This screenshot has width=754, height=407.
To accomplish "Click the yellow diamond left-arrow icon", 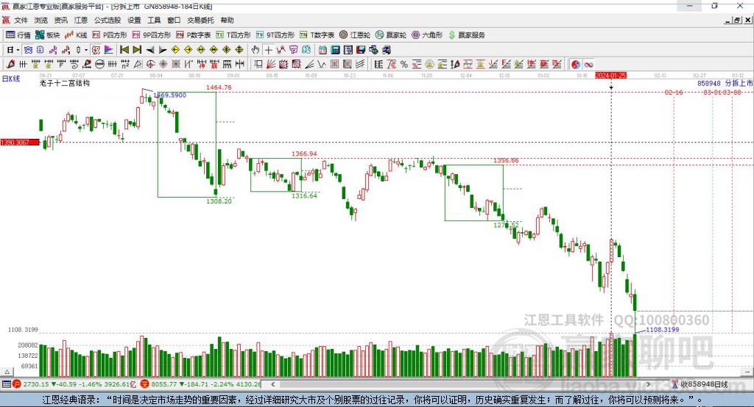I will (x=175, y=50).
